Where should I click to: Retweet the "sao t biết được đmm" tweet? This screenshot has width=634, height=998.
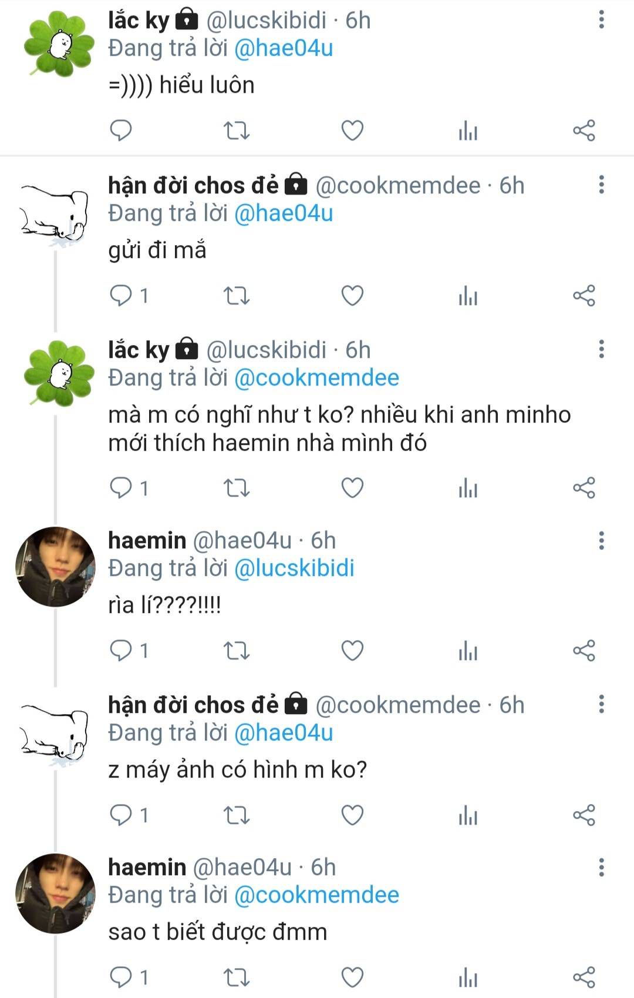237,977
